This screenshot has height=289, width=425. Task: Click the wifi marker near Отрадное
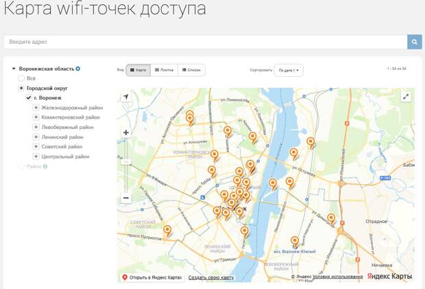(x=331, y=220)
